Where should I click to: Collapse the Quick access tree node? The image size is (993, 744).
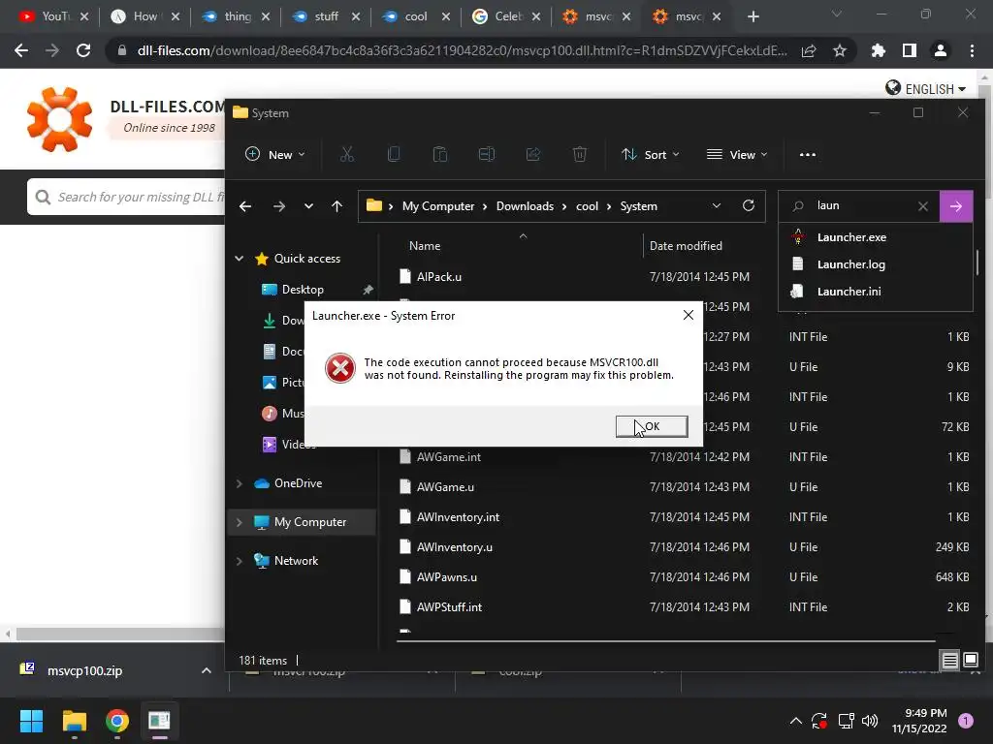(x=240, y=259)
